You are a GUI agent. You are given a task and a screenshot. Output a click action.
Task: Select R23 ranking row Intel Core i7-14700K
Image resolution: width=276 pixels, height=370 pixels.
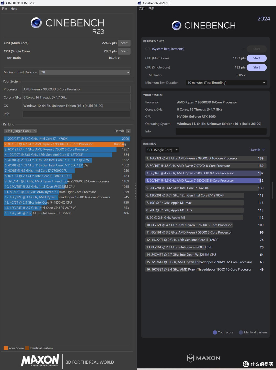pyautogui.click(x=67, y=139)
